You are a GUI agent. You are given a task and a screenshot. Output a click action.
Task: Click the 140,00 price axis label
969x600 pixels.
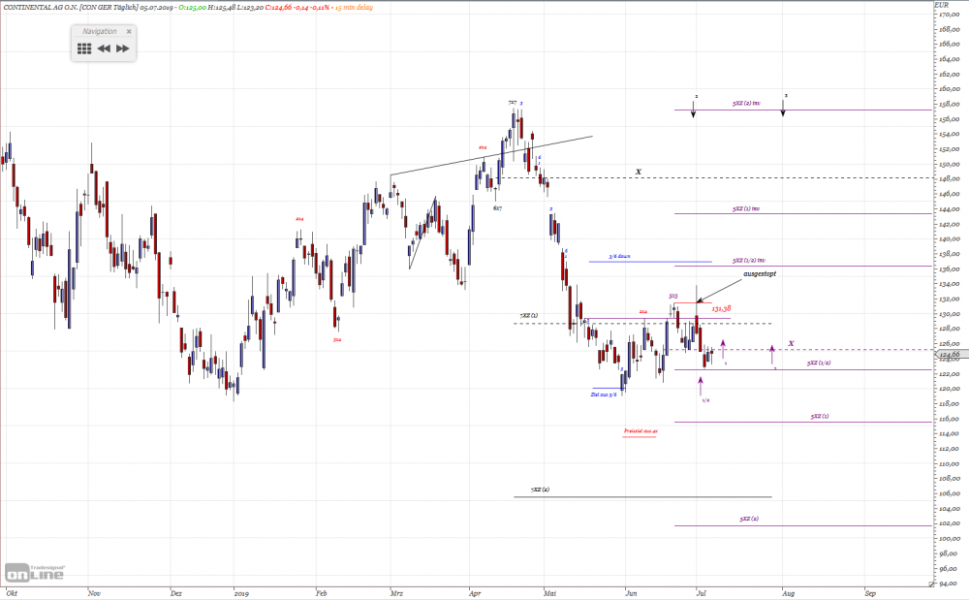(x=950, y=239)
